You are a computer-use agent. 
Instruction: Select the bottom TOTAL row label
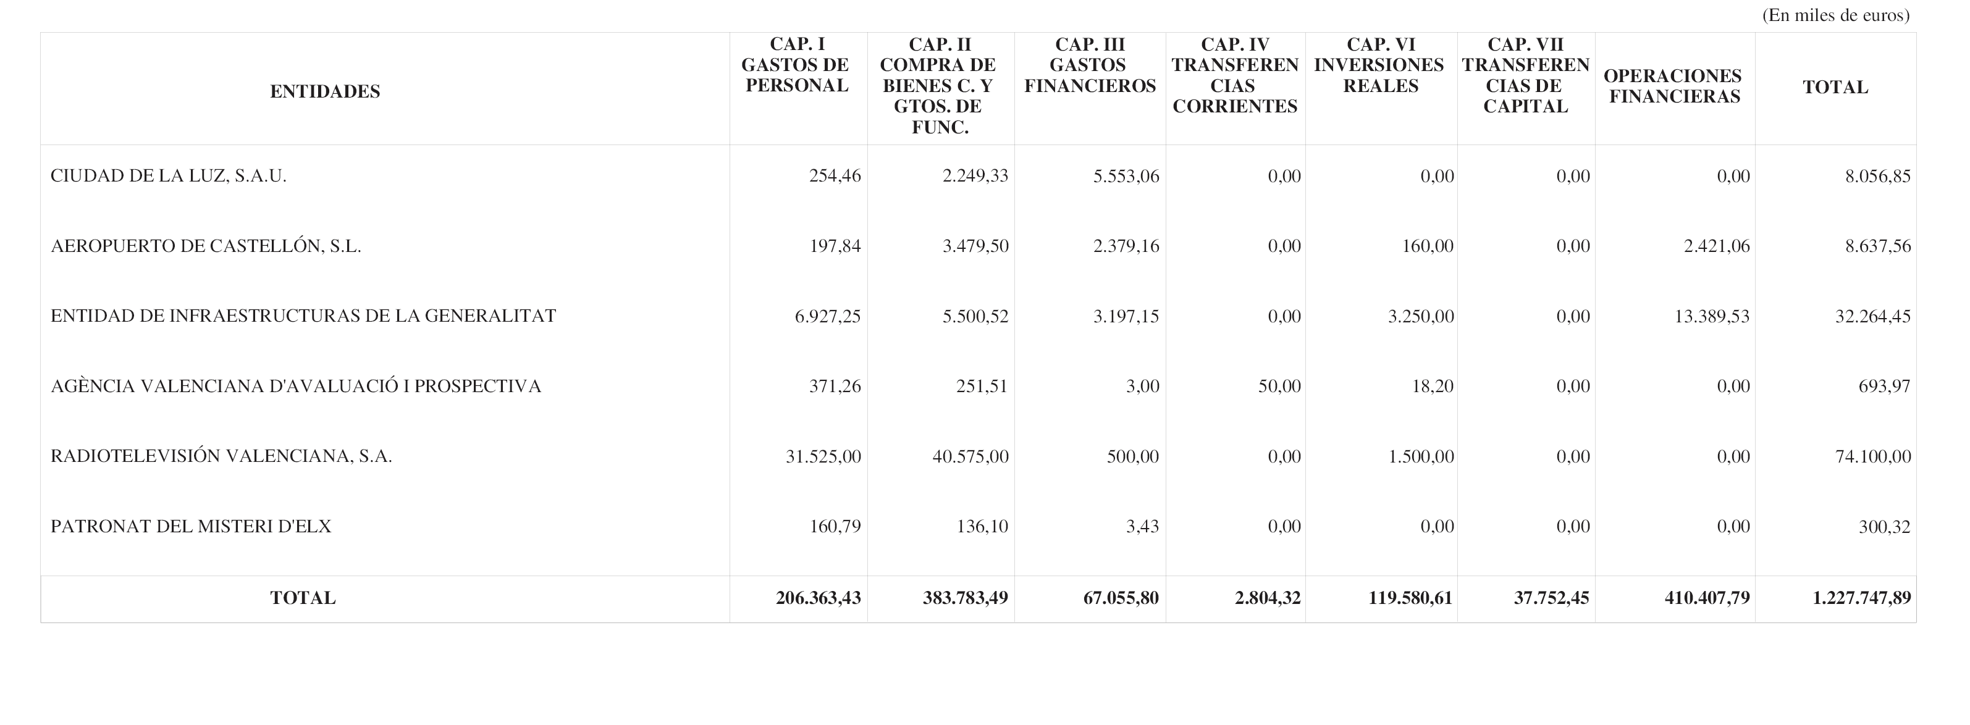click(x=303, y=598)
